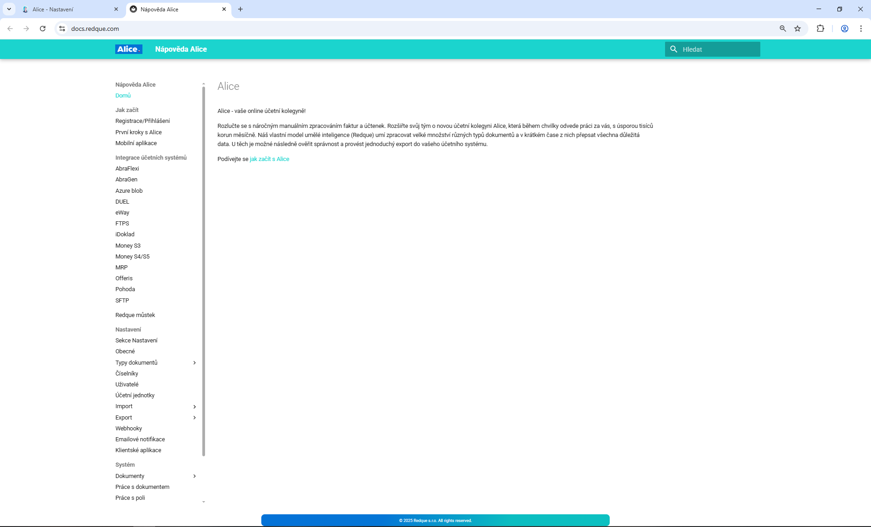
Task: Open the DUEL integration page
Action: pos(122,202)
